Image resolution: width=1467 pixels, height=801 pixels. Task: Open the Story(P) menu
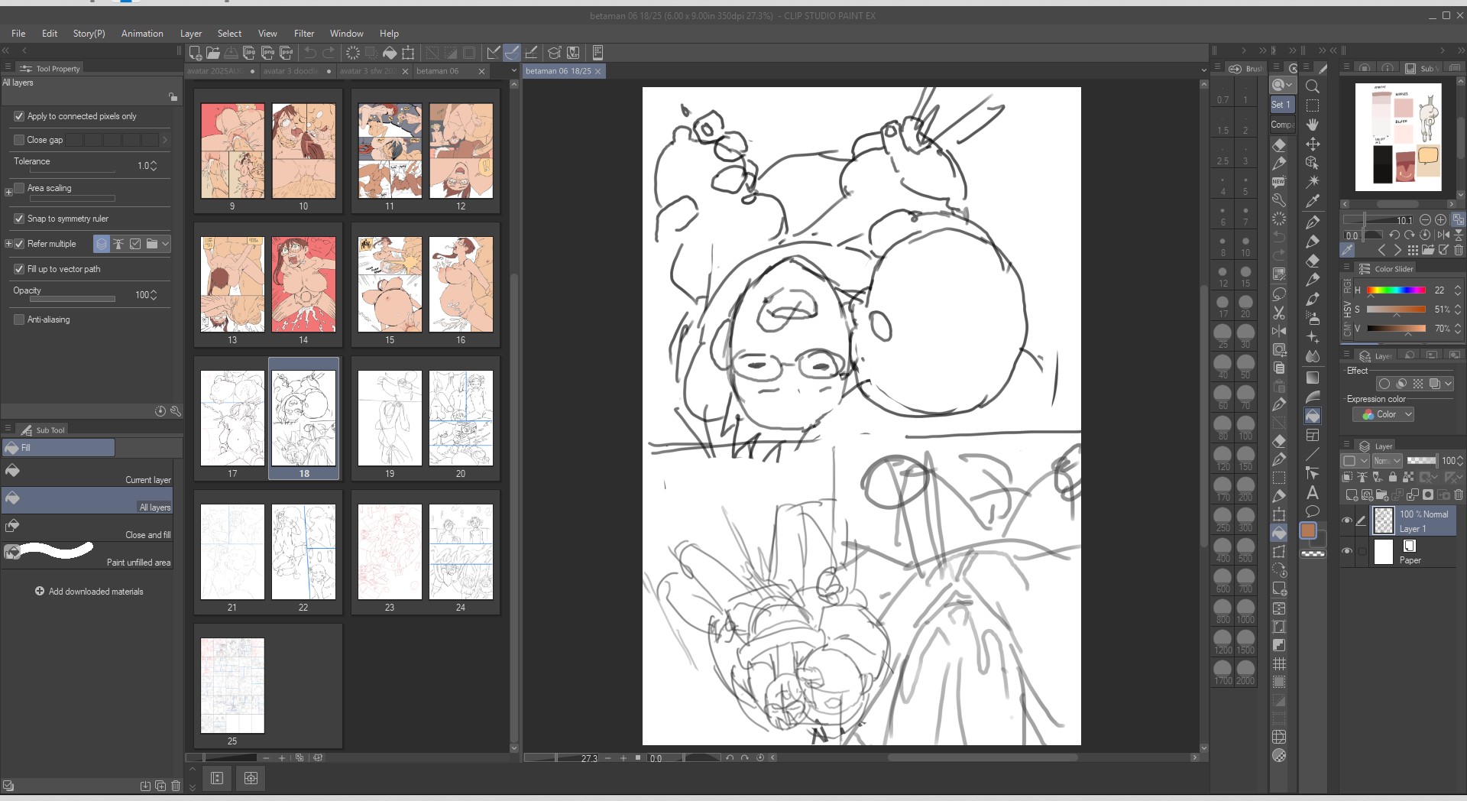89,34
